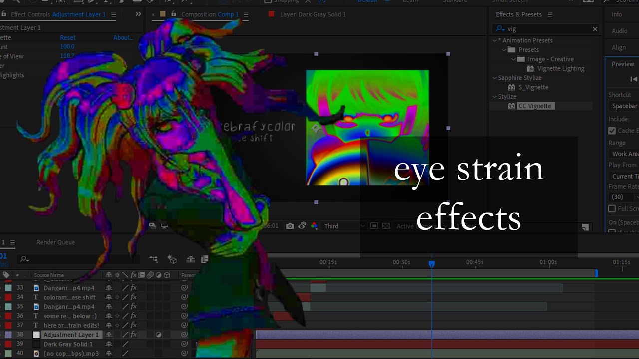
Task: Toggle the fx switch on layer 33
Action: point(134,288)
